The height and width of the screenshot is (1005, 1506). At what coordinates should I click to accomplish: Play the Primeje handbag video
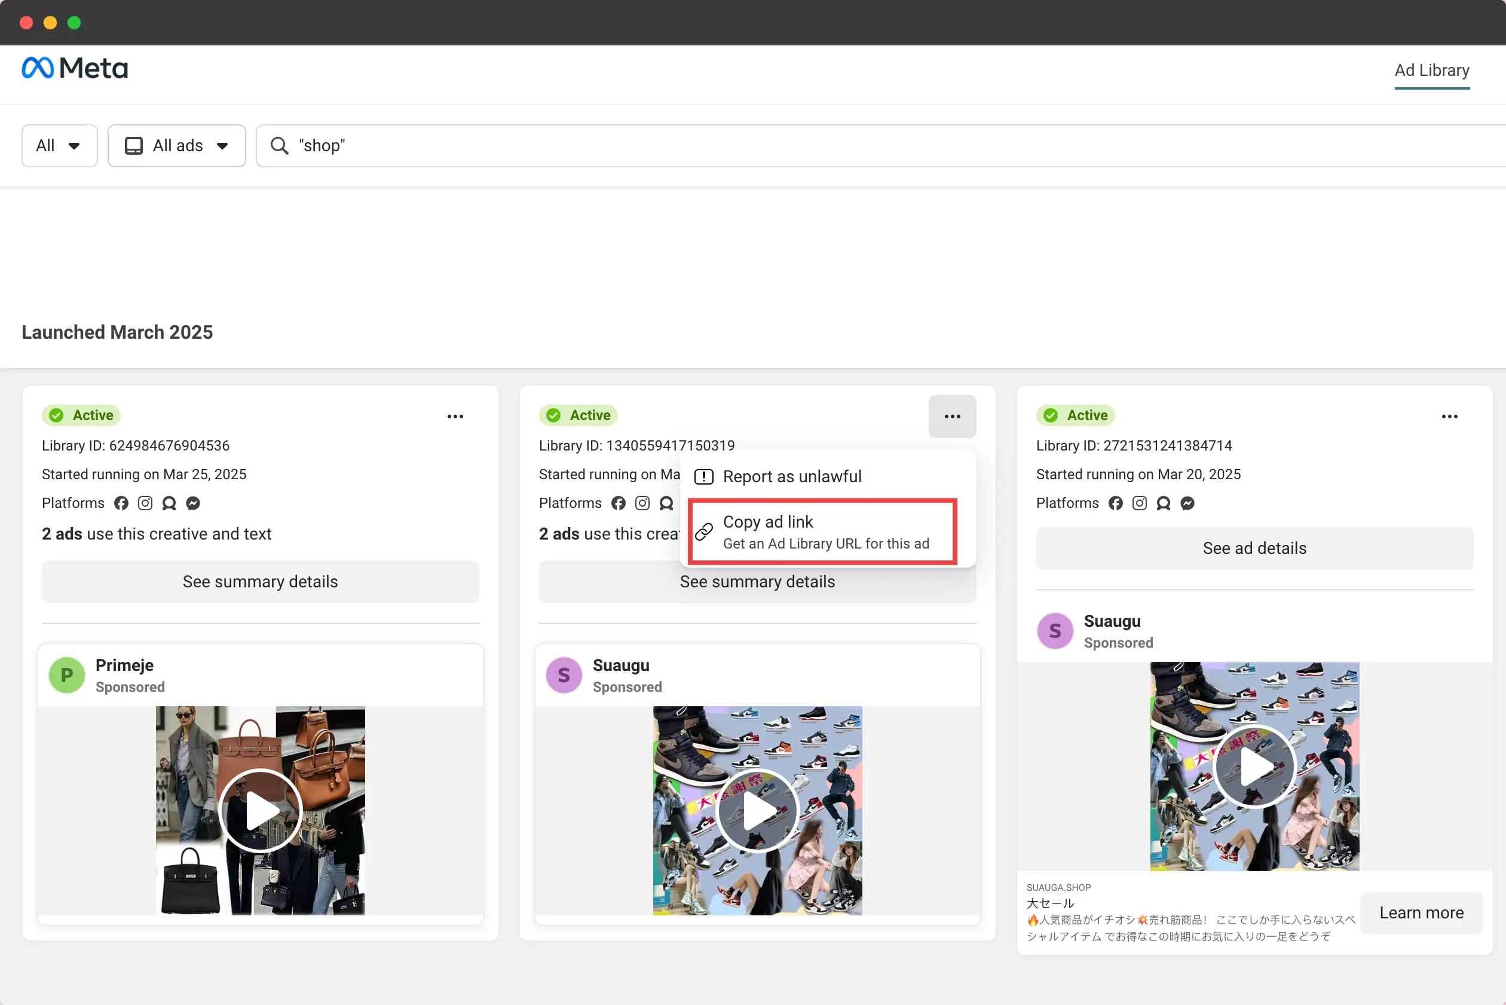tap(261, 810)
